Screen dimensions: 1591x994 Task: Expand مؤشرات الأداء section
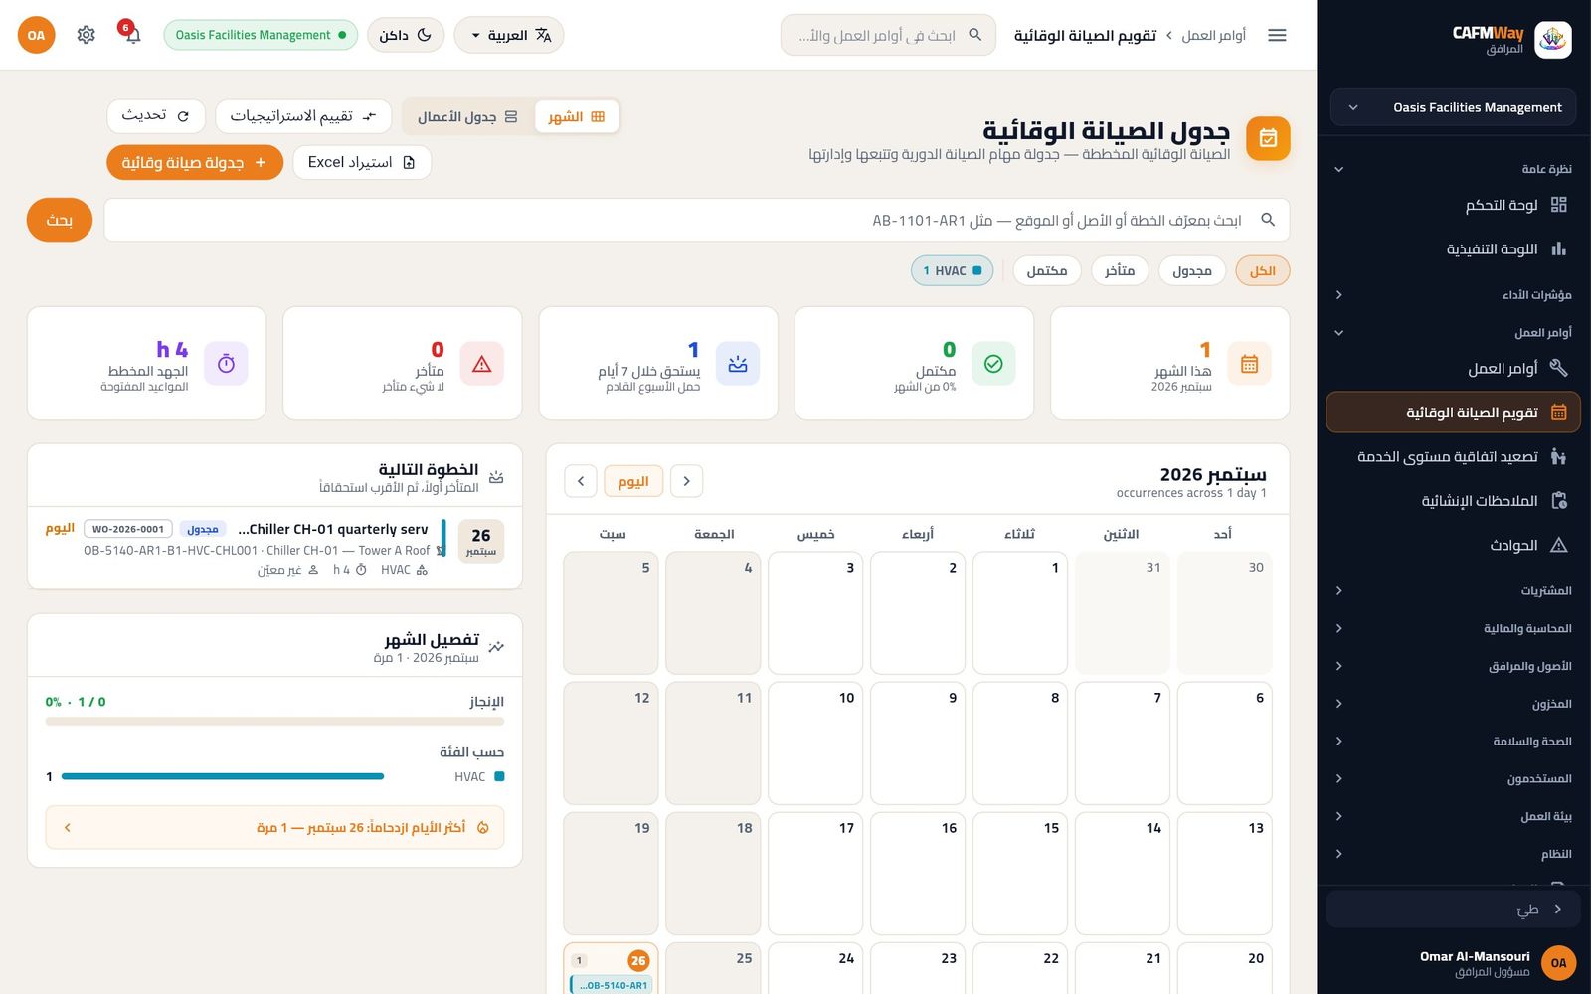point(1453,294)
